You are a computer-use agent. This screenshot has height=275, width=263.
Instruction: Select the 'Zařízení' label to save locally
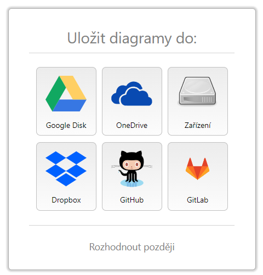click(x=198, y=125)
